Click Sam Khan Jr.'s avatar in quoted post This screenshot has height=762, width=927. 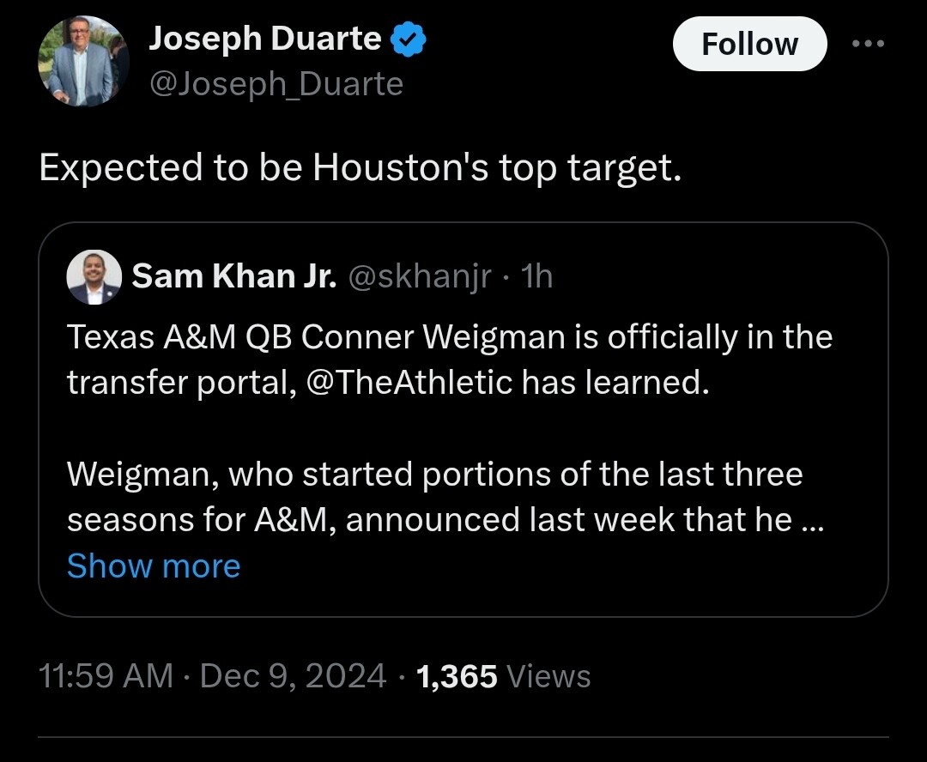94,276
